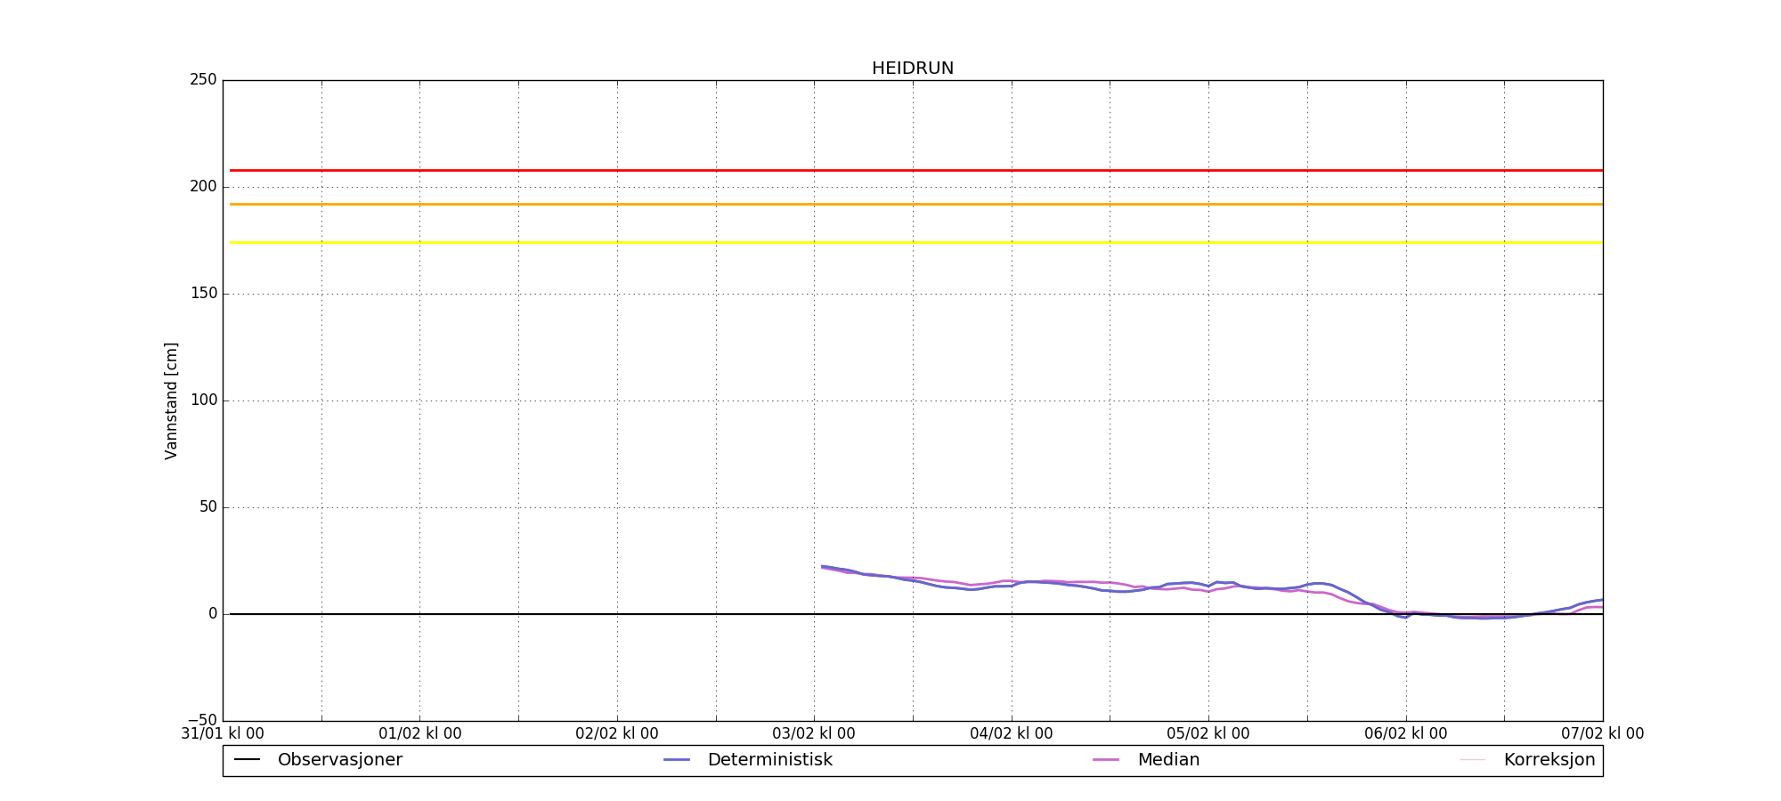Image resolution: width=1781 pixels, height=801 pixels.
Task: Click the 01/02 kl 00 time label
Action: pos(419,734)
